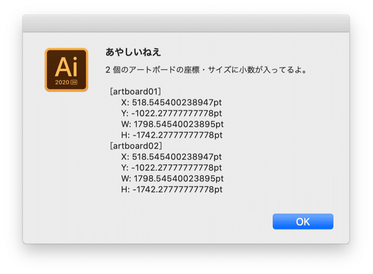Click artboard02 H height line
Screen dimensions: 373x274
[x=172, y=190]
